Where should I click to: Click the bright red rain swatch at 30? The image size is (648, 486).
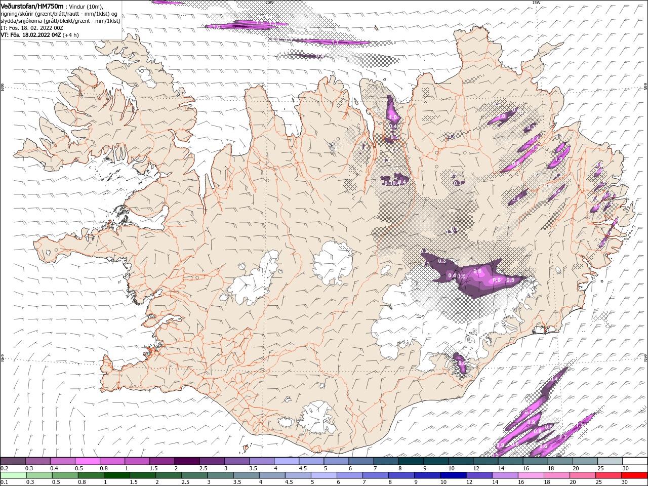coord(634,475)
